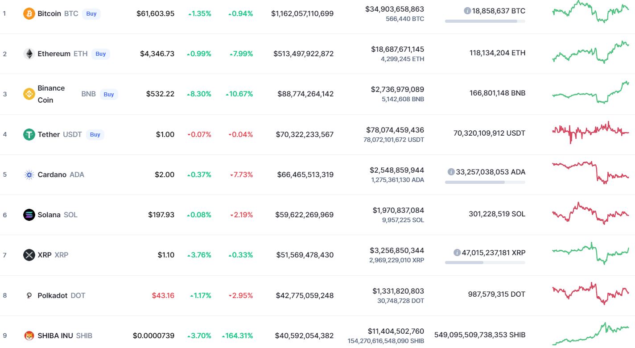Click the Polkadot logo icon
635x348 pixels.
29,295
